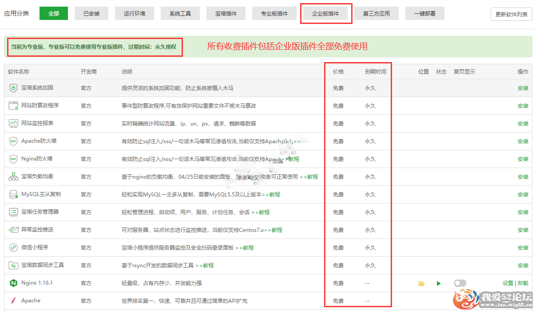Click the 价格 column header
The image size is (535, 313).
(x=338, y=71)
